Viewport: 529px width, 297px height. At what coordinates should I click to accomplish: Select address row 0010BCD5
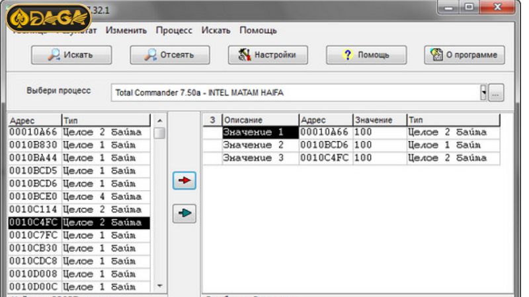pyautogui.click(x=79, y=171)
